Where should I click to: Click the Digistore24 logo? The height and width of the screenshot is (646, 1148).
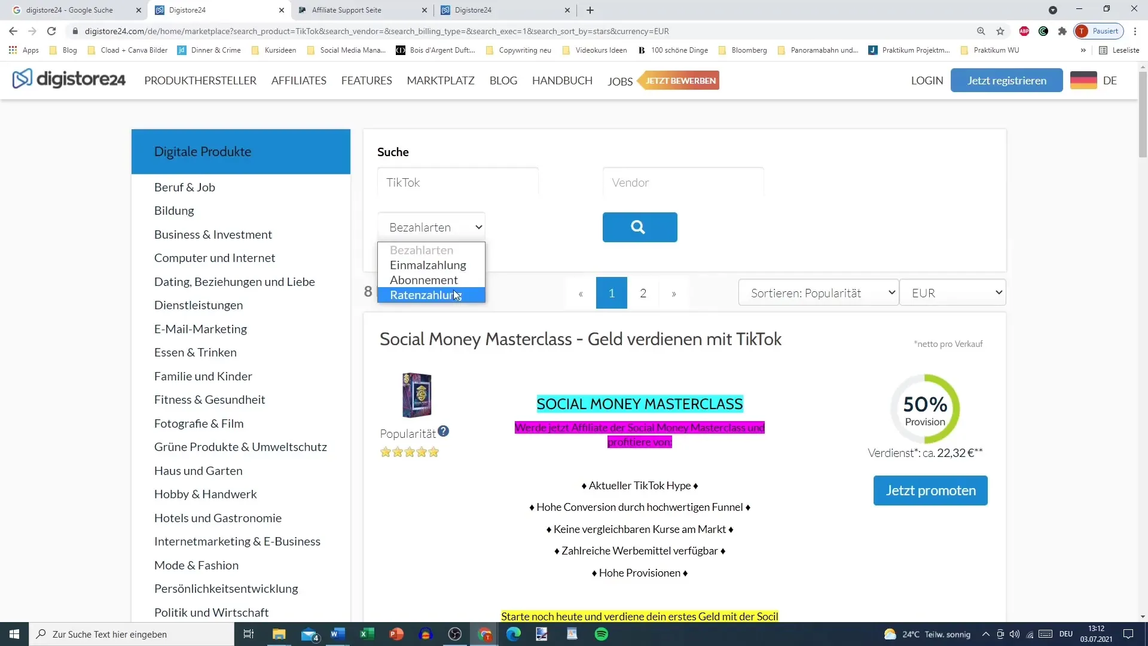coord(69,79)
